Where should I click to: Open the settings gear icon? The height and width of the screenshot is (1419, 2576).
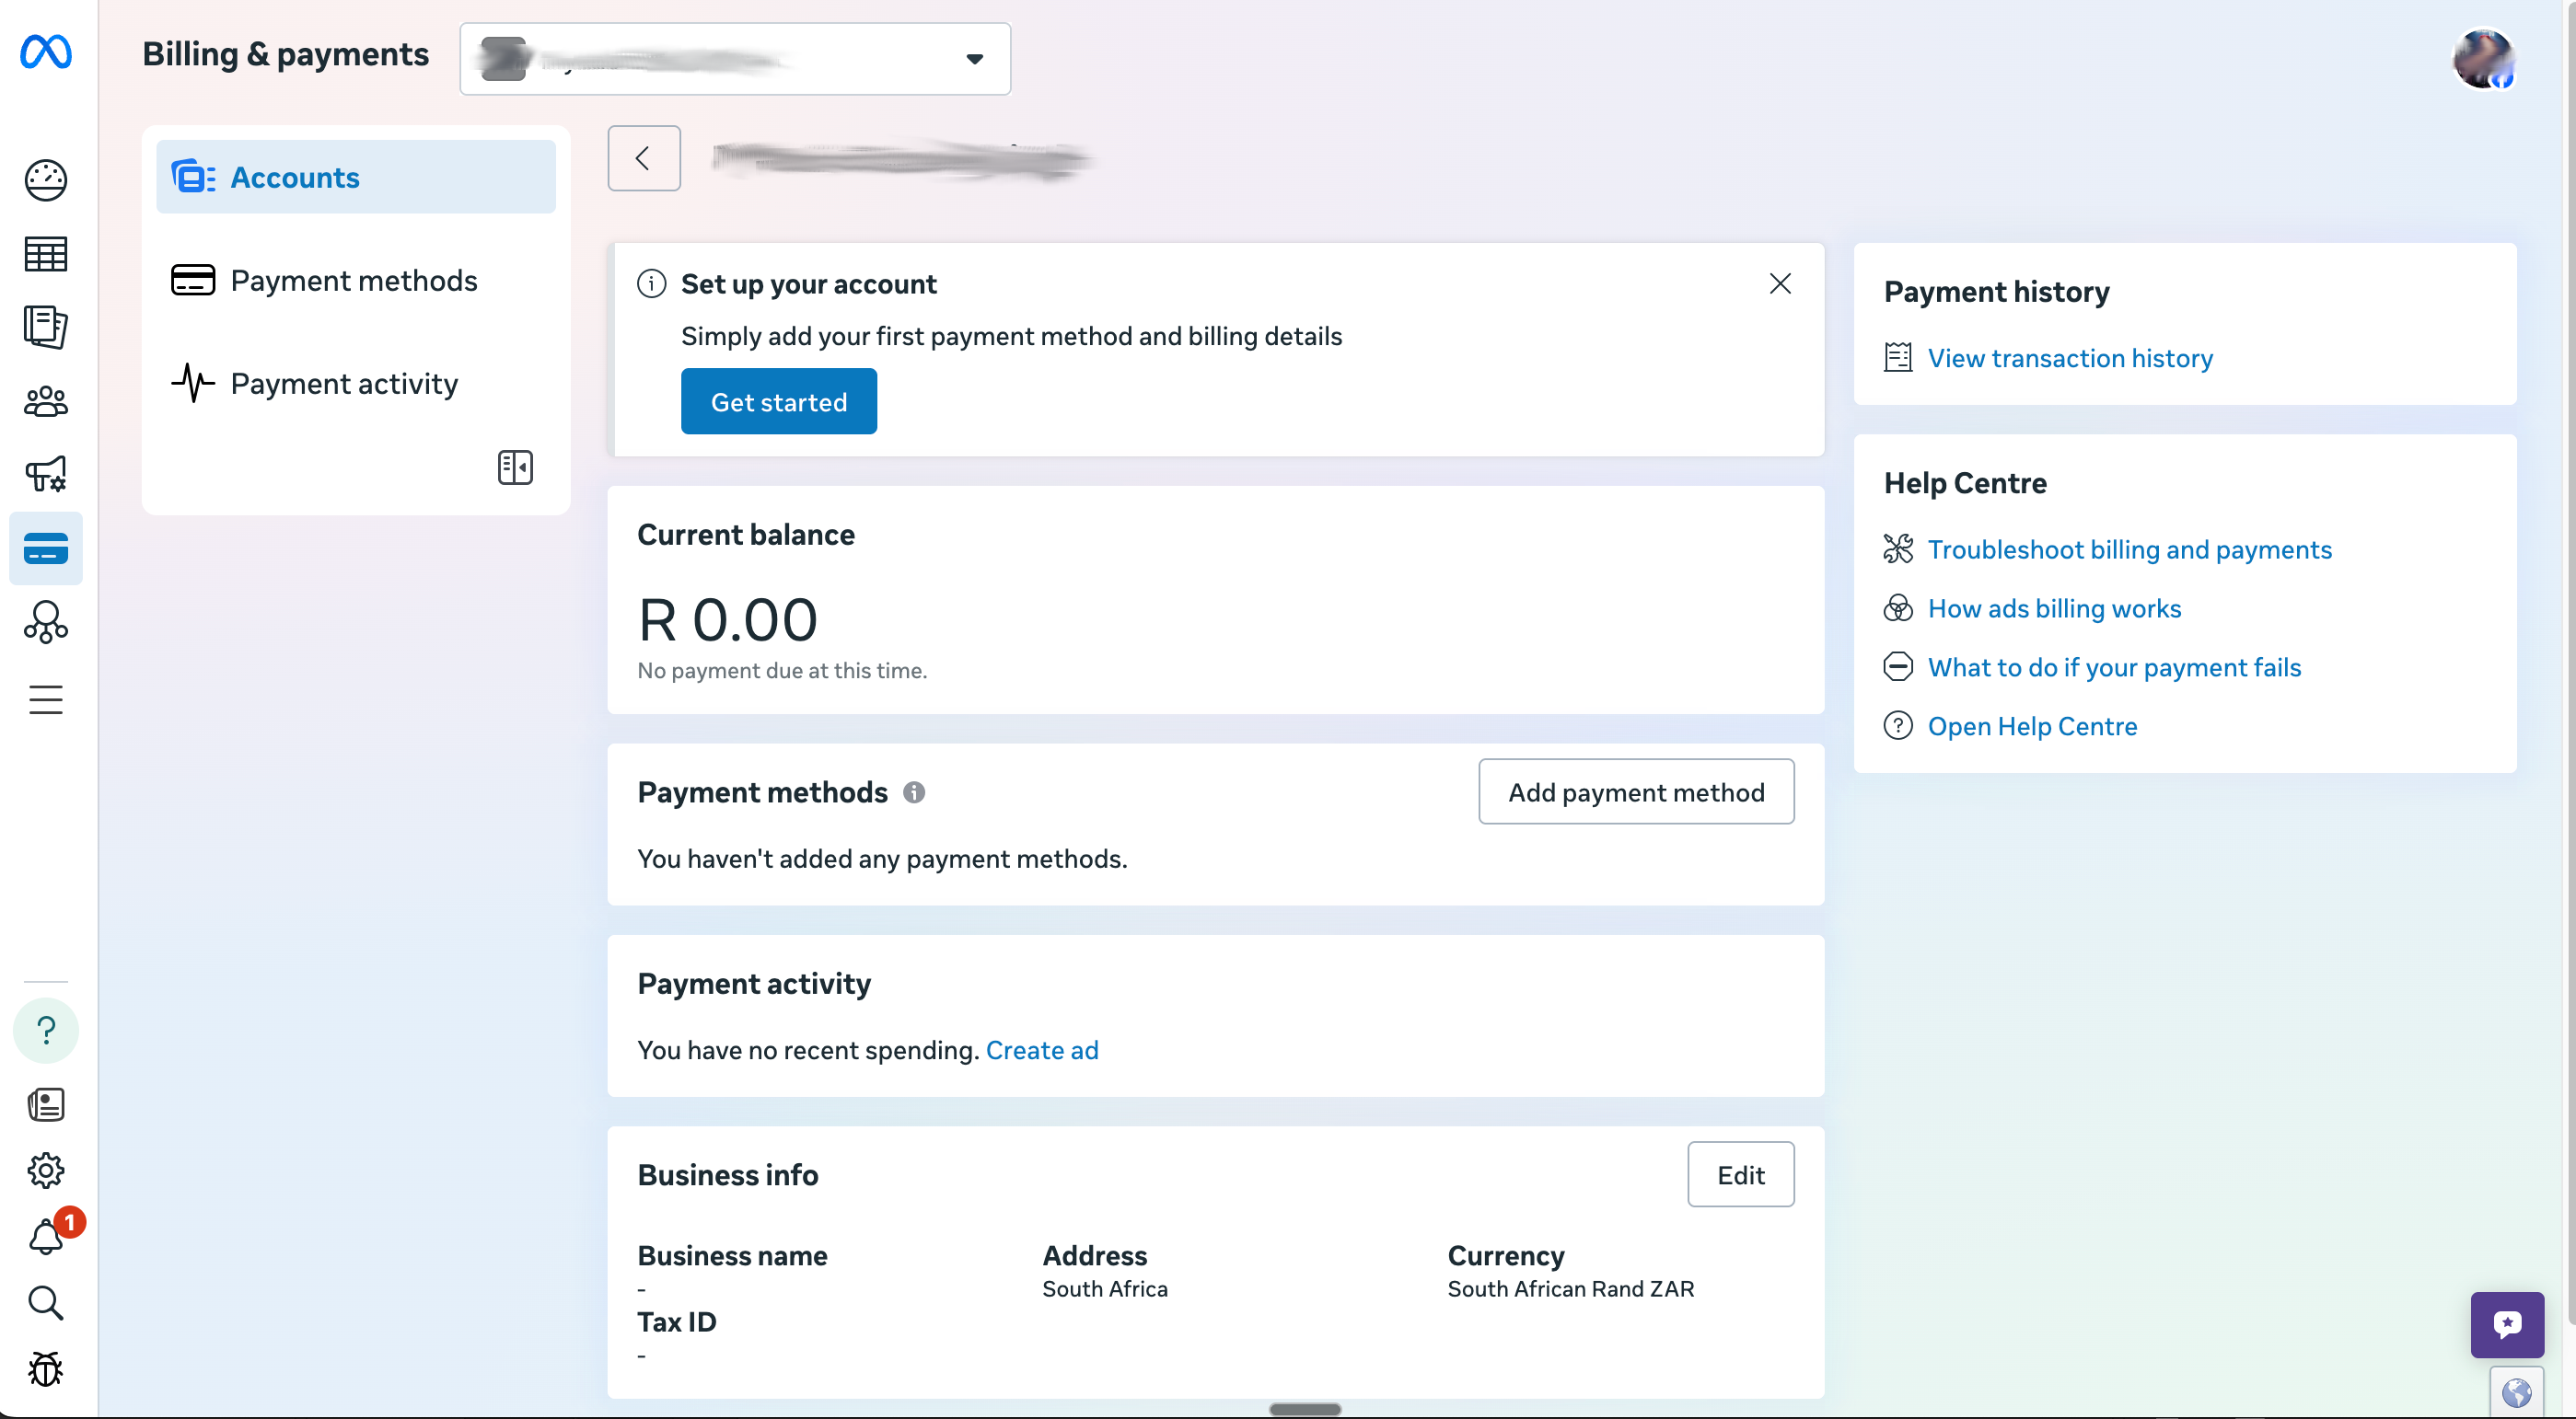[x=46, y=1171]
